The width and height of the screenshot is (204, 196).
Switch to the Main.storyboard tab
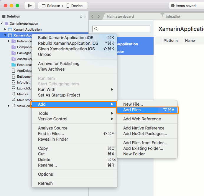tap(120, 16)
